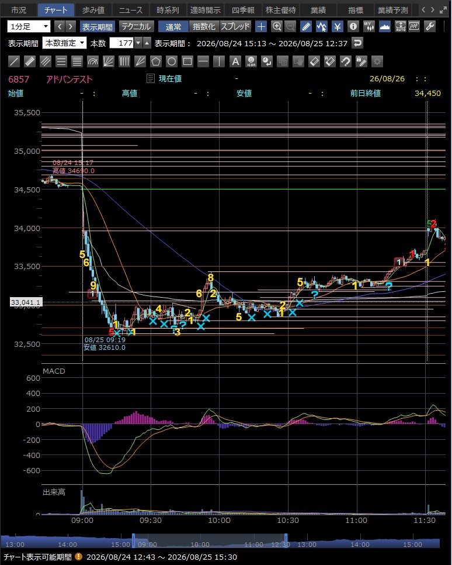The height and width of the screenshot is (565, 452).
Task: Select the ruler measurement tool
Action: click(30, 61)
